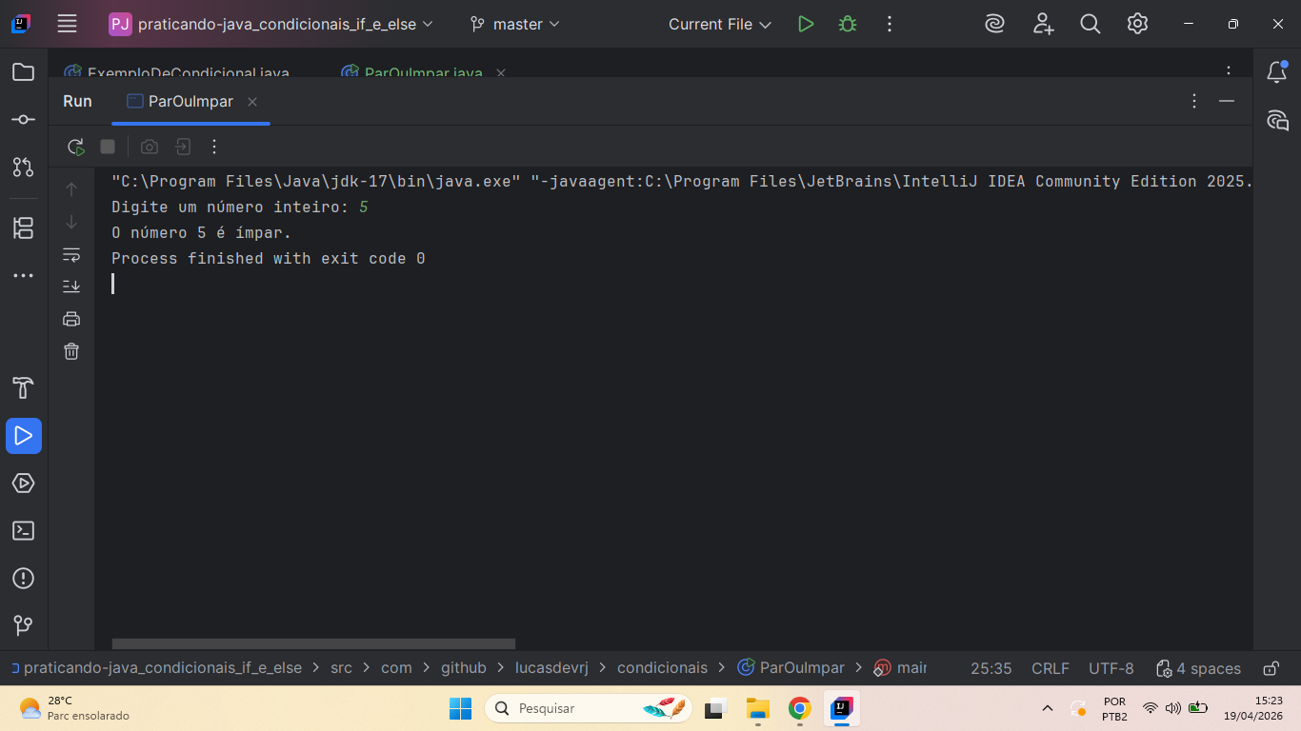
Task: Close the ParOuImpar run tab
Action: (252, 102)
